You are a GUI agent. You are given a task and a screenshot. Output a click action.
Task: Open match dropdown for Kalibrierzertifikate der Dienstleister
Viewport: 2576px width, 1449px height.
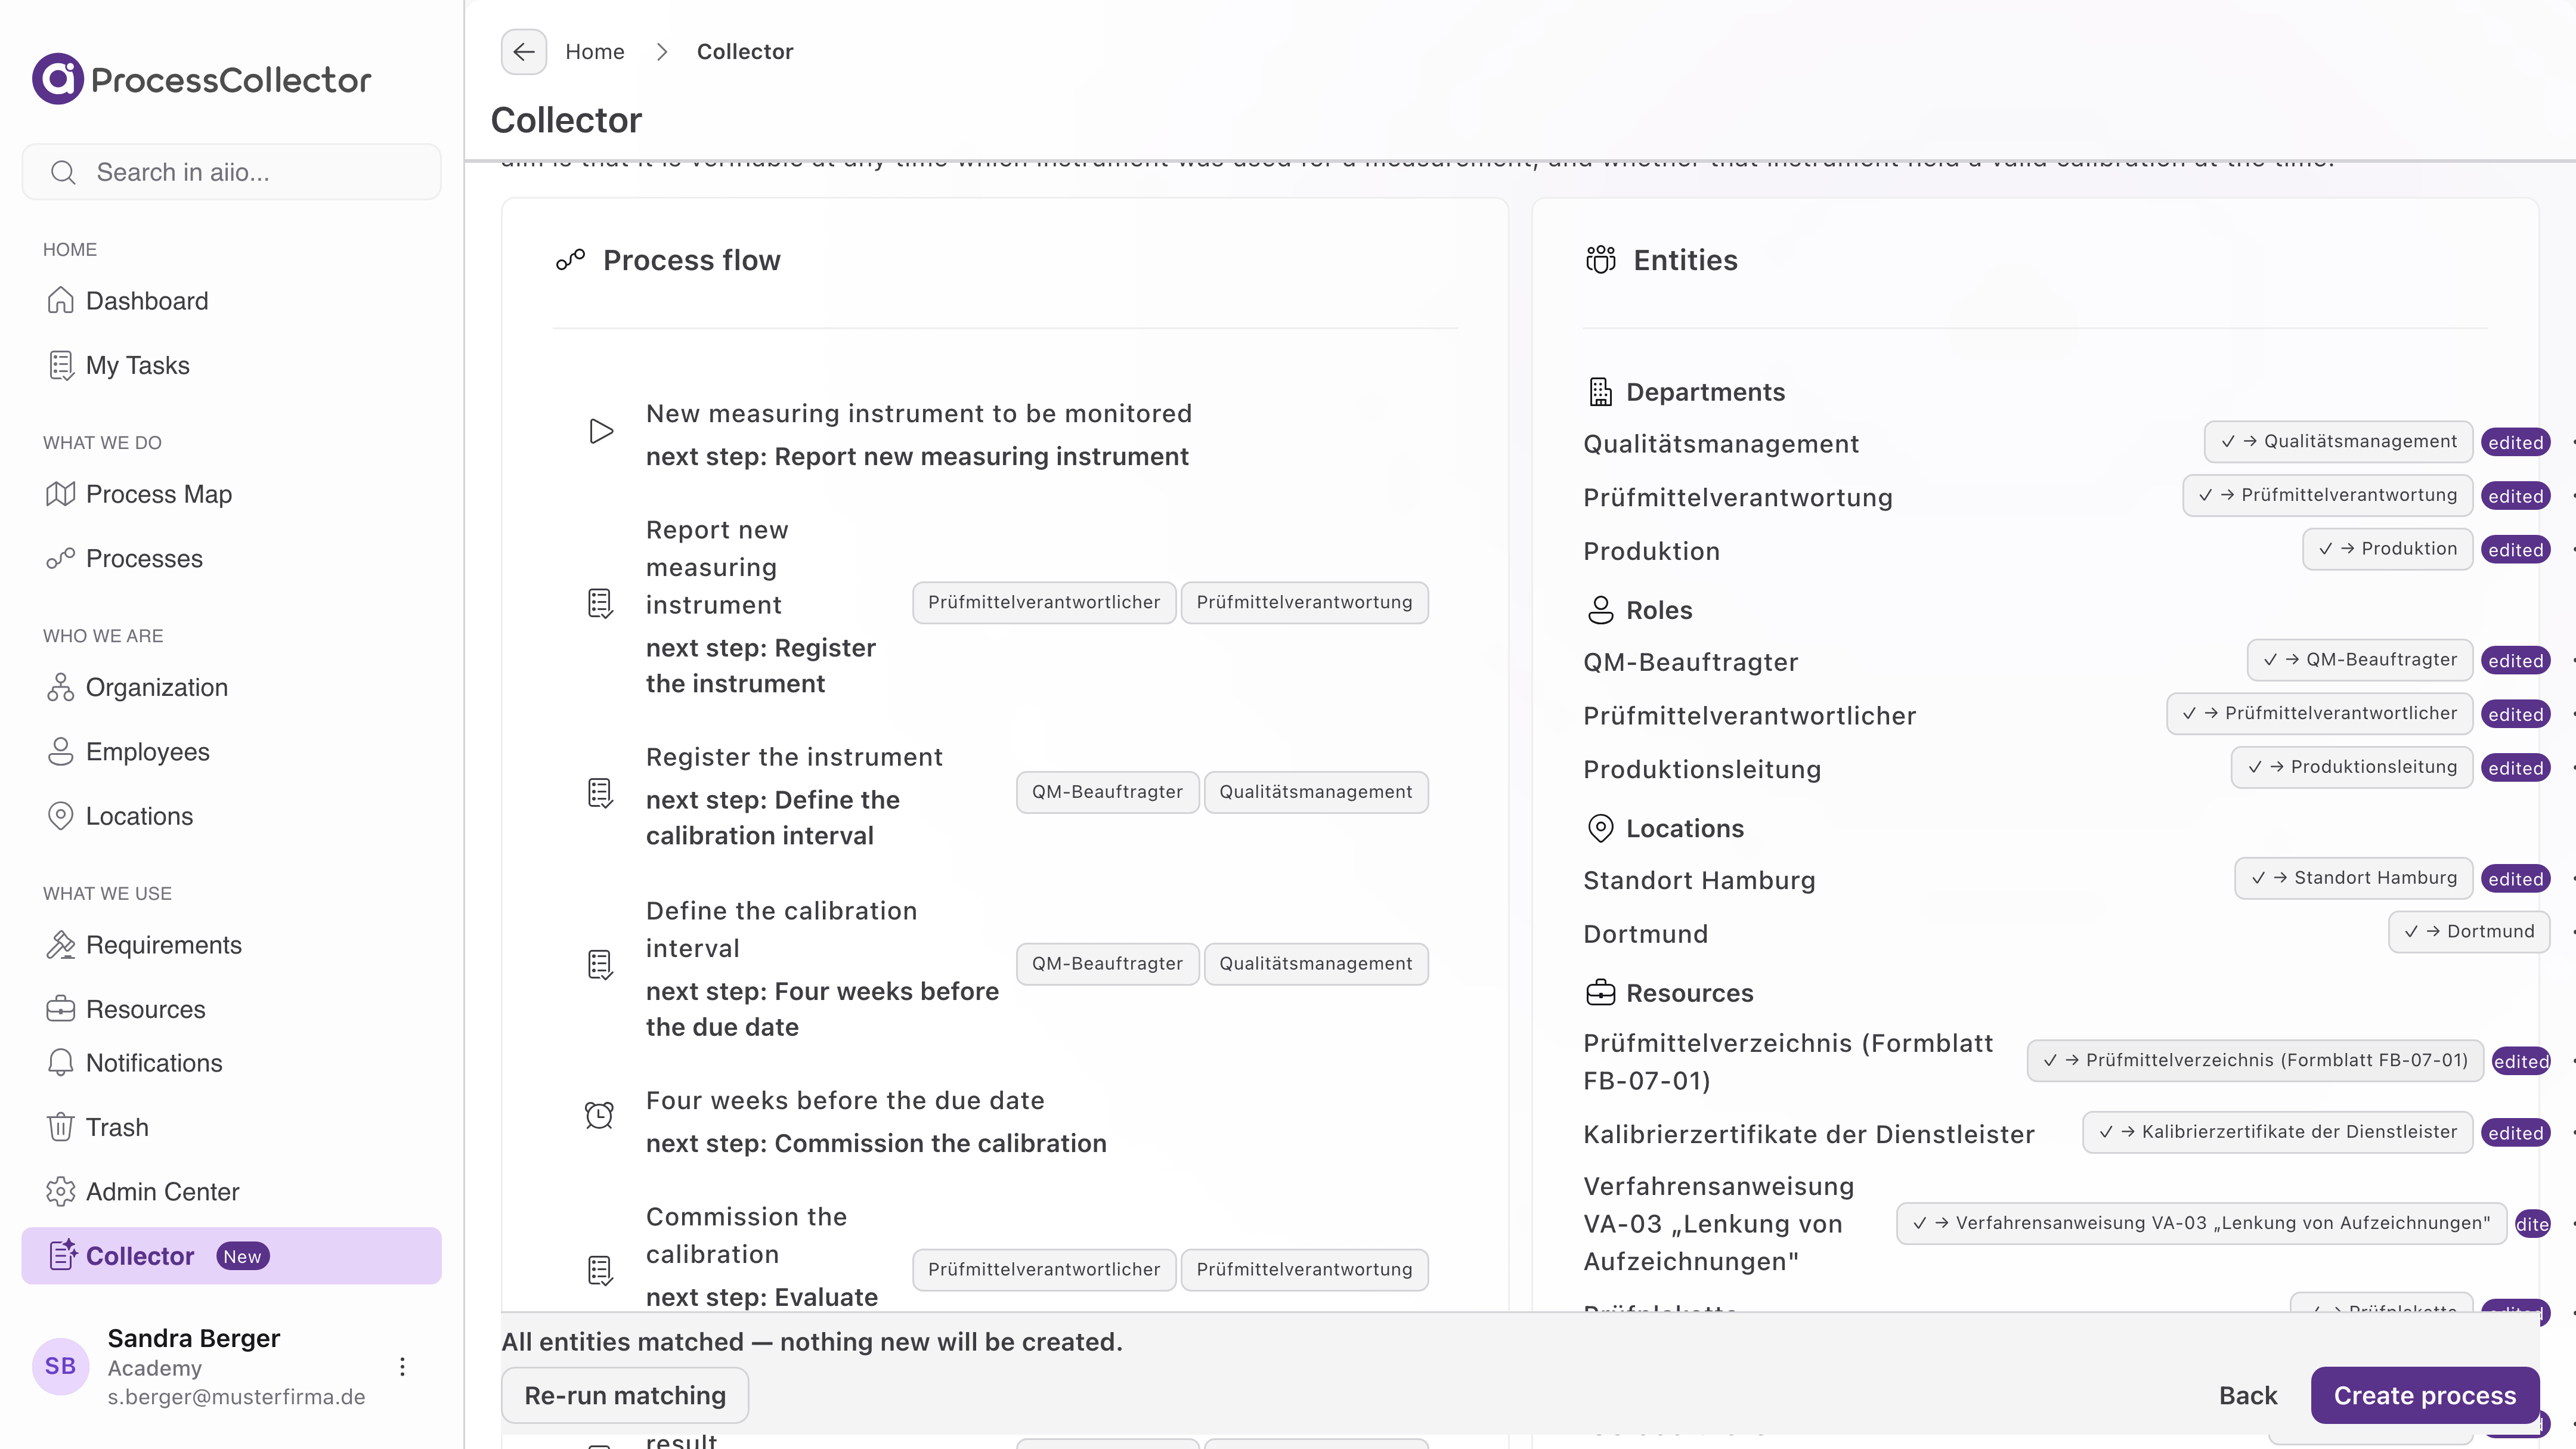pos(2277,1132)
